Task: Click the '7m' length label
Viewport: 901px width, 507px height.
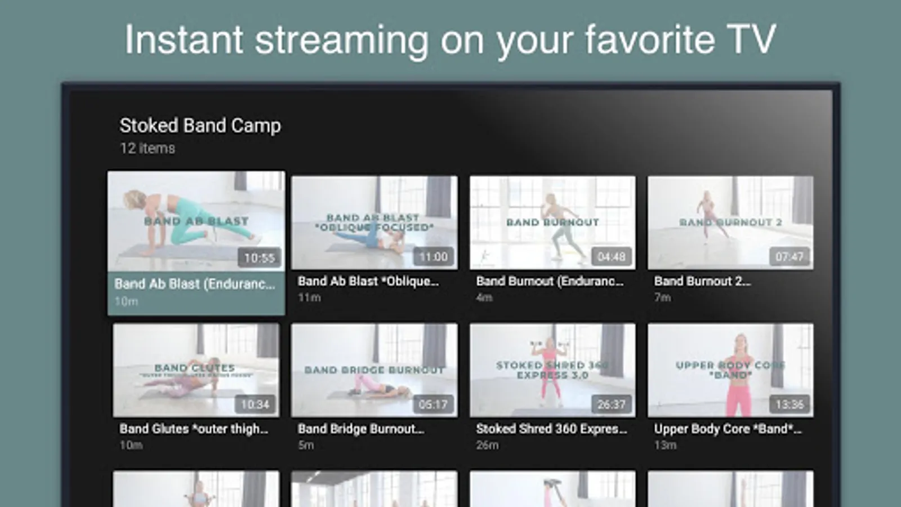Action: click(x=662, y=297)
